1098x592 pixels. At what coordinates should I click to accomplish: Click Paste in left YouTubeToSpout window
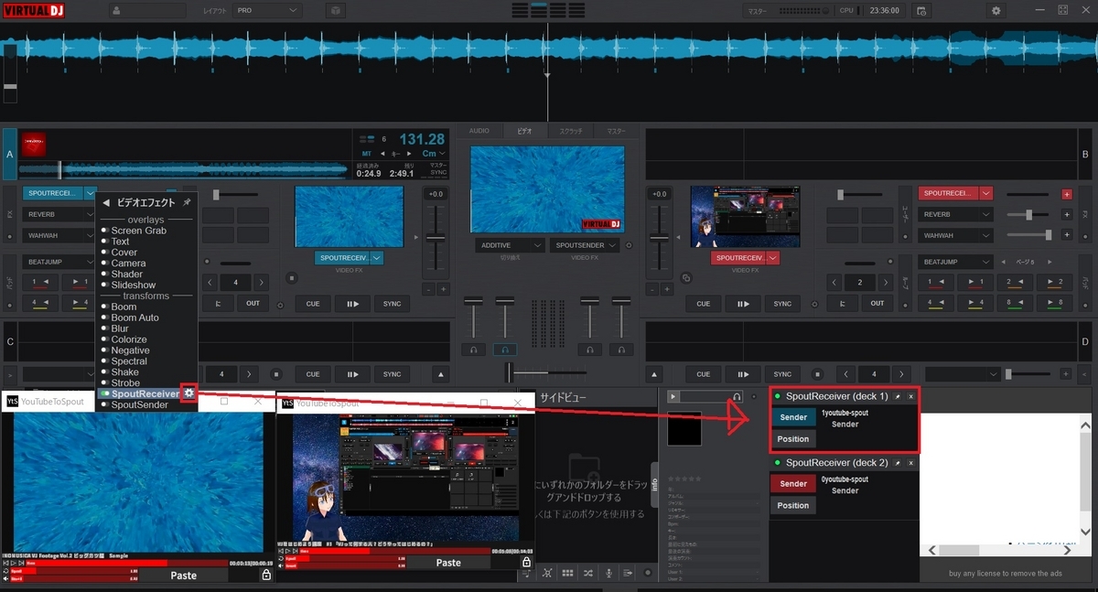pyautogui.click(x=183, y=576)
